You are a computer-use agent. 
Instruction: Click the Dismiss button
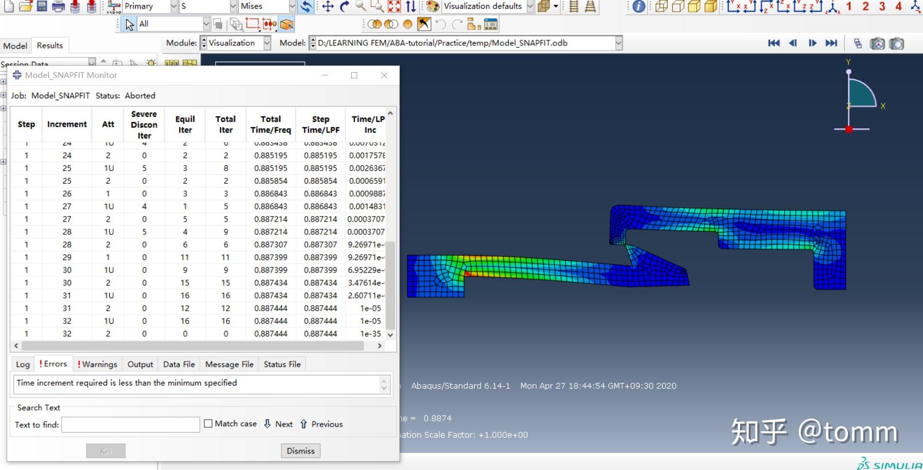click(x=301, y=451)
